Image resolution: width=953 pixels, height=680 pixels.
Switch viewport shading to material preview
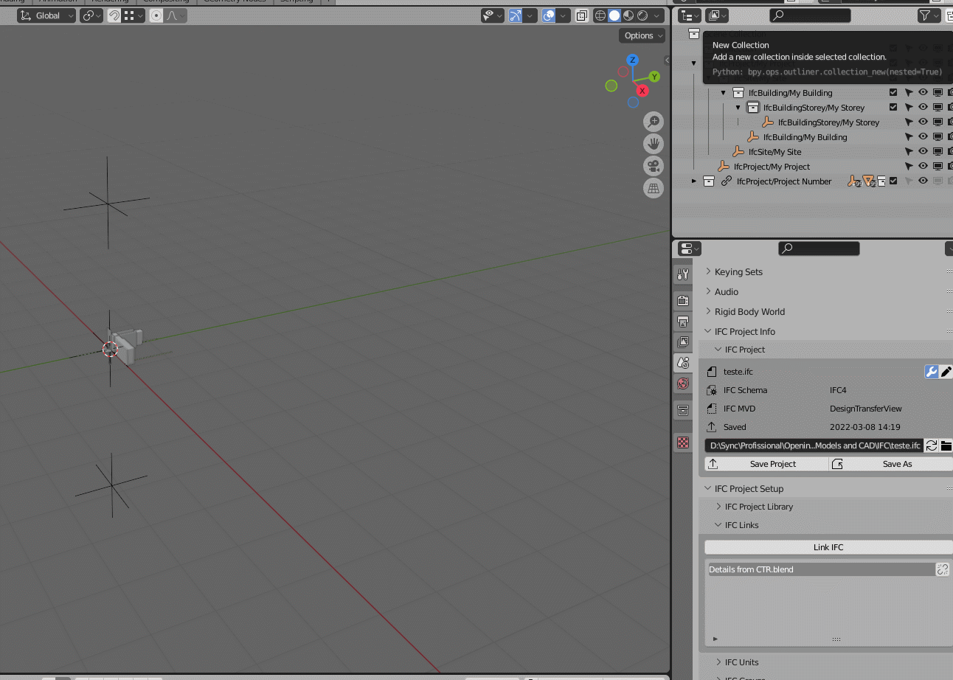click(628, 15)
